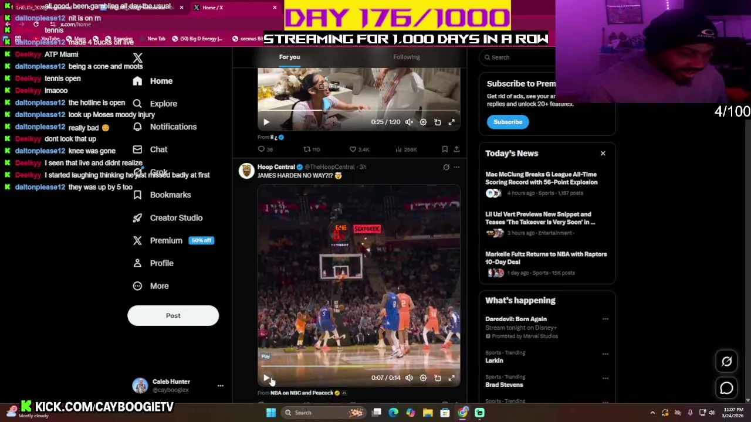Open Bookmarks in the sidebar
Image resolution: width=751 pixels, height=422 pixels.
click(161, 195)
